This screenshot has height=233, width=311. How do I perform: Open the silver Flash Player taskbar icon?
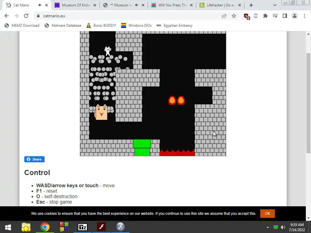[120, 227]
